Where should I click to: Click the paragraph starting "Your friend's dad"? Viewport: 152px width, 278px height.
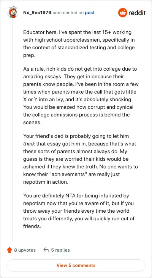[81, 159]
